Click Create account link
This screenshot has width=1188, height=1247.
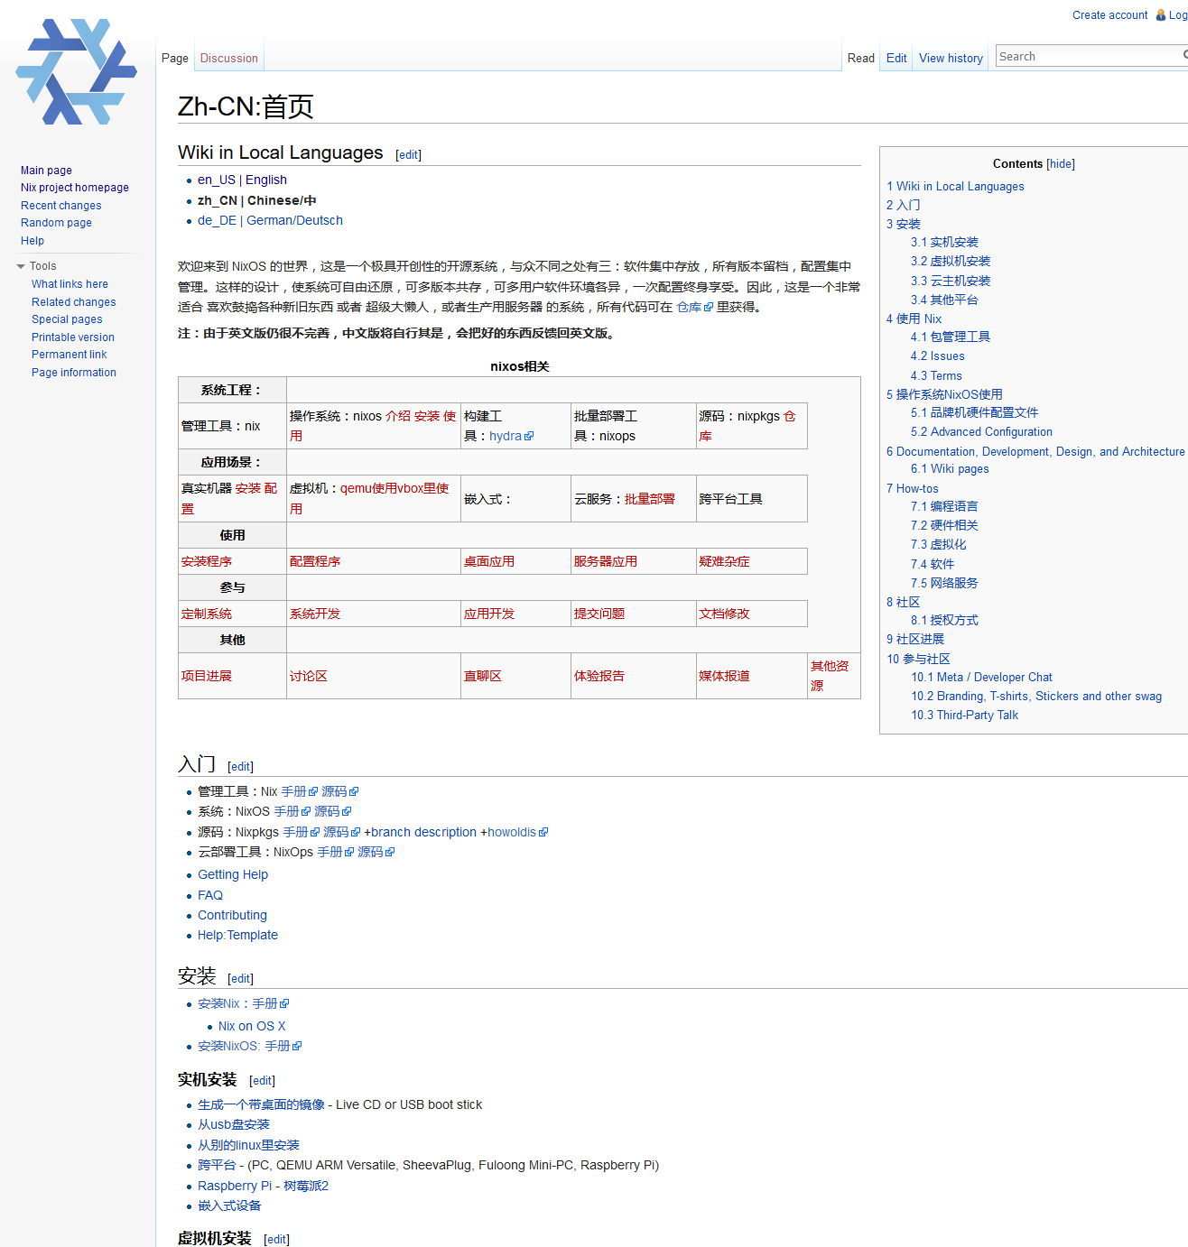1109,15
